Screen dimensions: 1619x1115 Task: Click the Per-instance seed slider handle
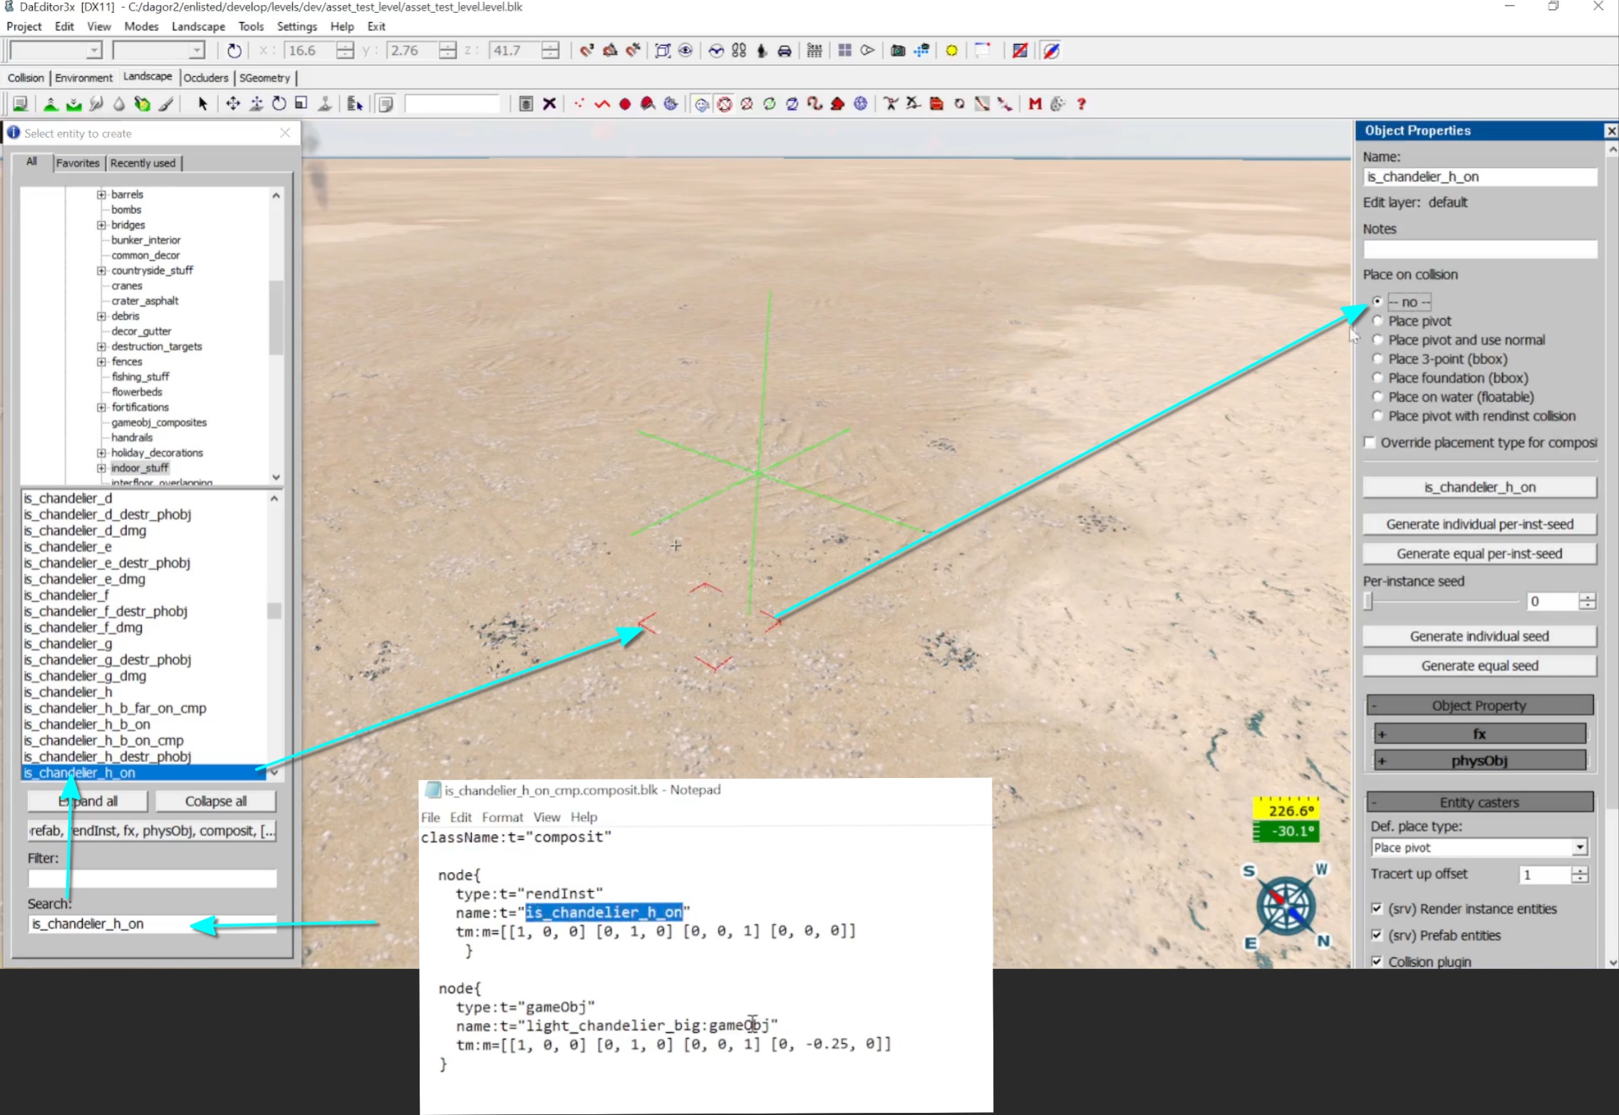(x=1367, y=601)
